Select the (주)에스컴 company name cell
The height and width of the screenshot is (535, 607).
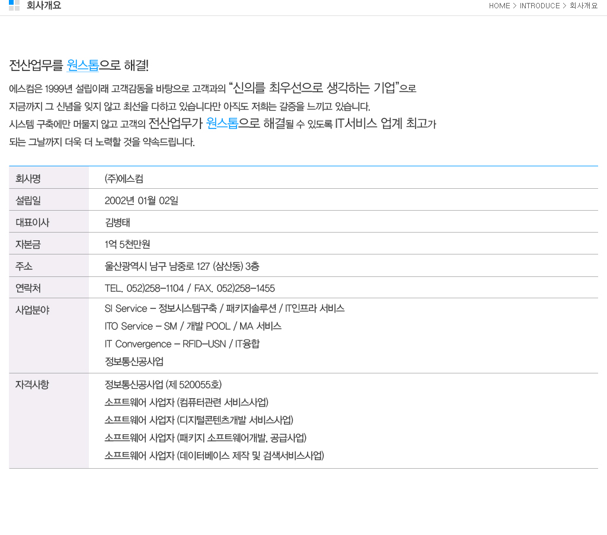coord(124,179)
